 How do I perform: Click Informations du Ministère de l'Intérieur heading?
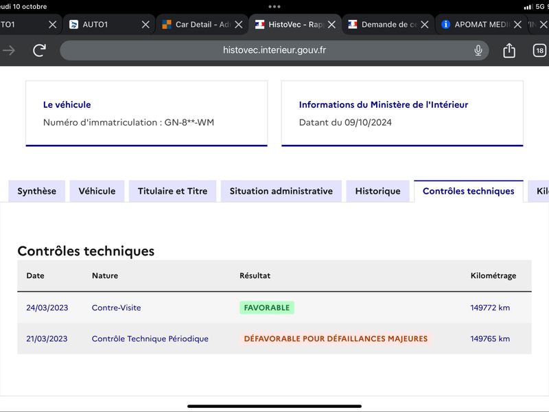[x=384, y=104]
